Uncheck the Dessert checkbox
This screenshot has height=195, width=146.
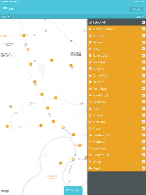coord(143,82)
